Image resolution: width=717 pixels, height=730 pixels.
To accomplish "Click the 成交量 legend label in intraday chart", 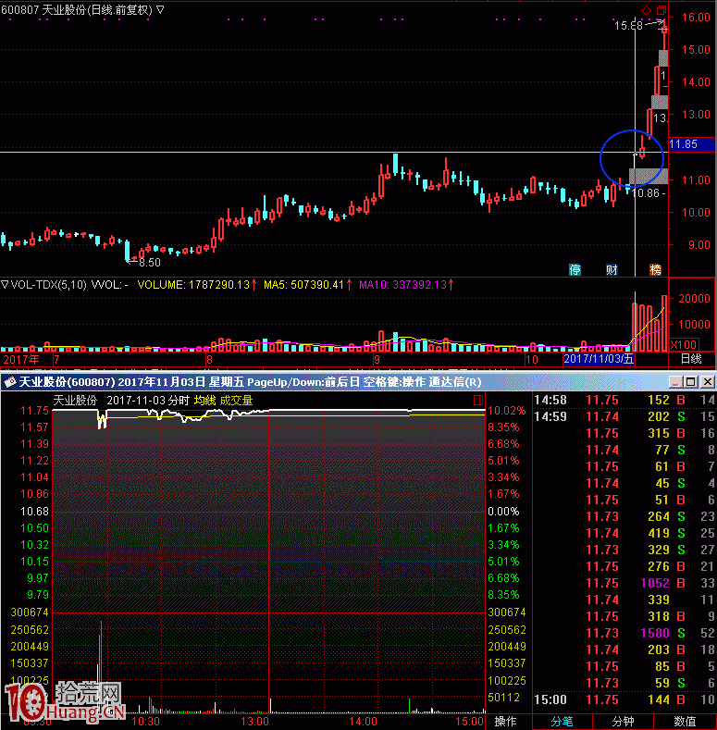I will point(236,401).
